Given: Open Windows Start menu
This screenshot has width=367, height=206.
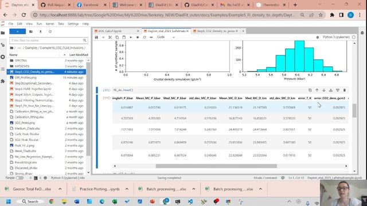Looking at the screenshot, I should point(9,201).
